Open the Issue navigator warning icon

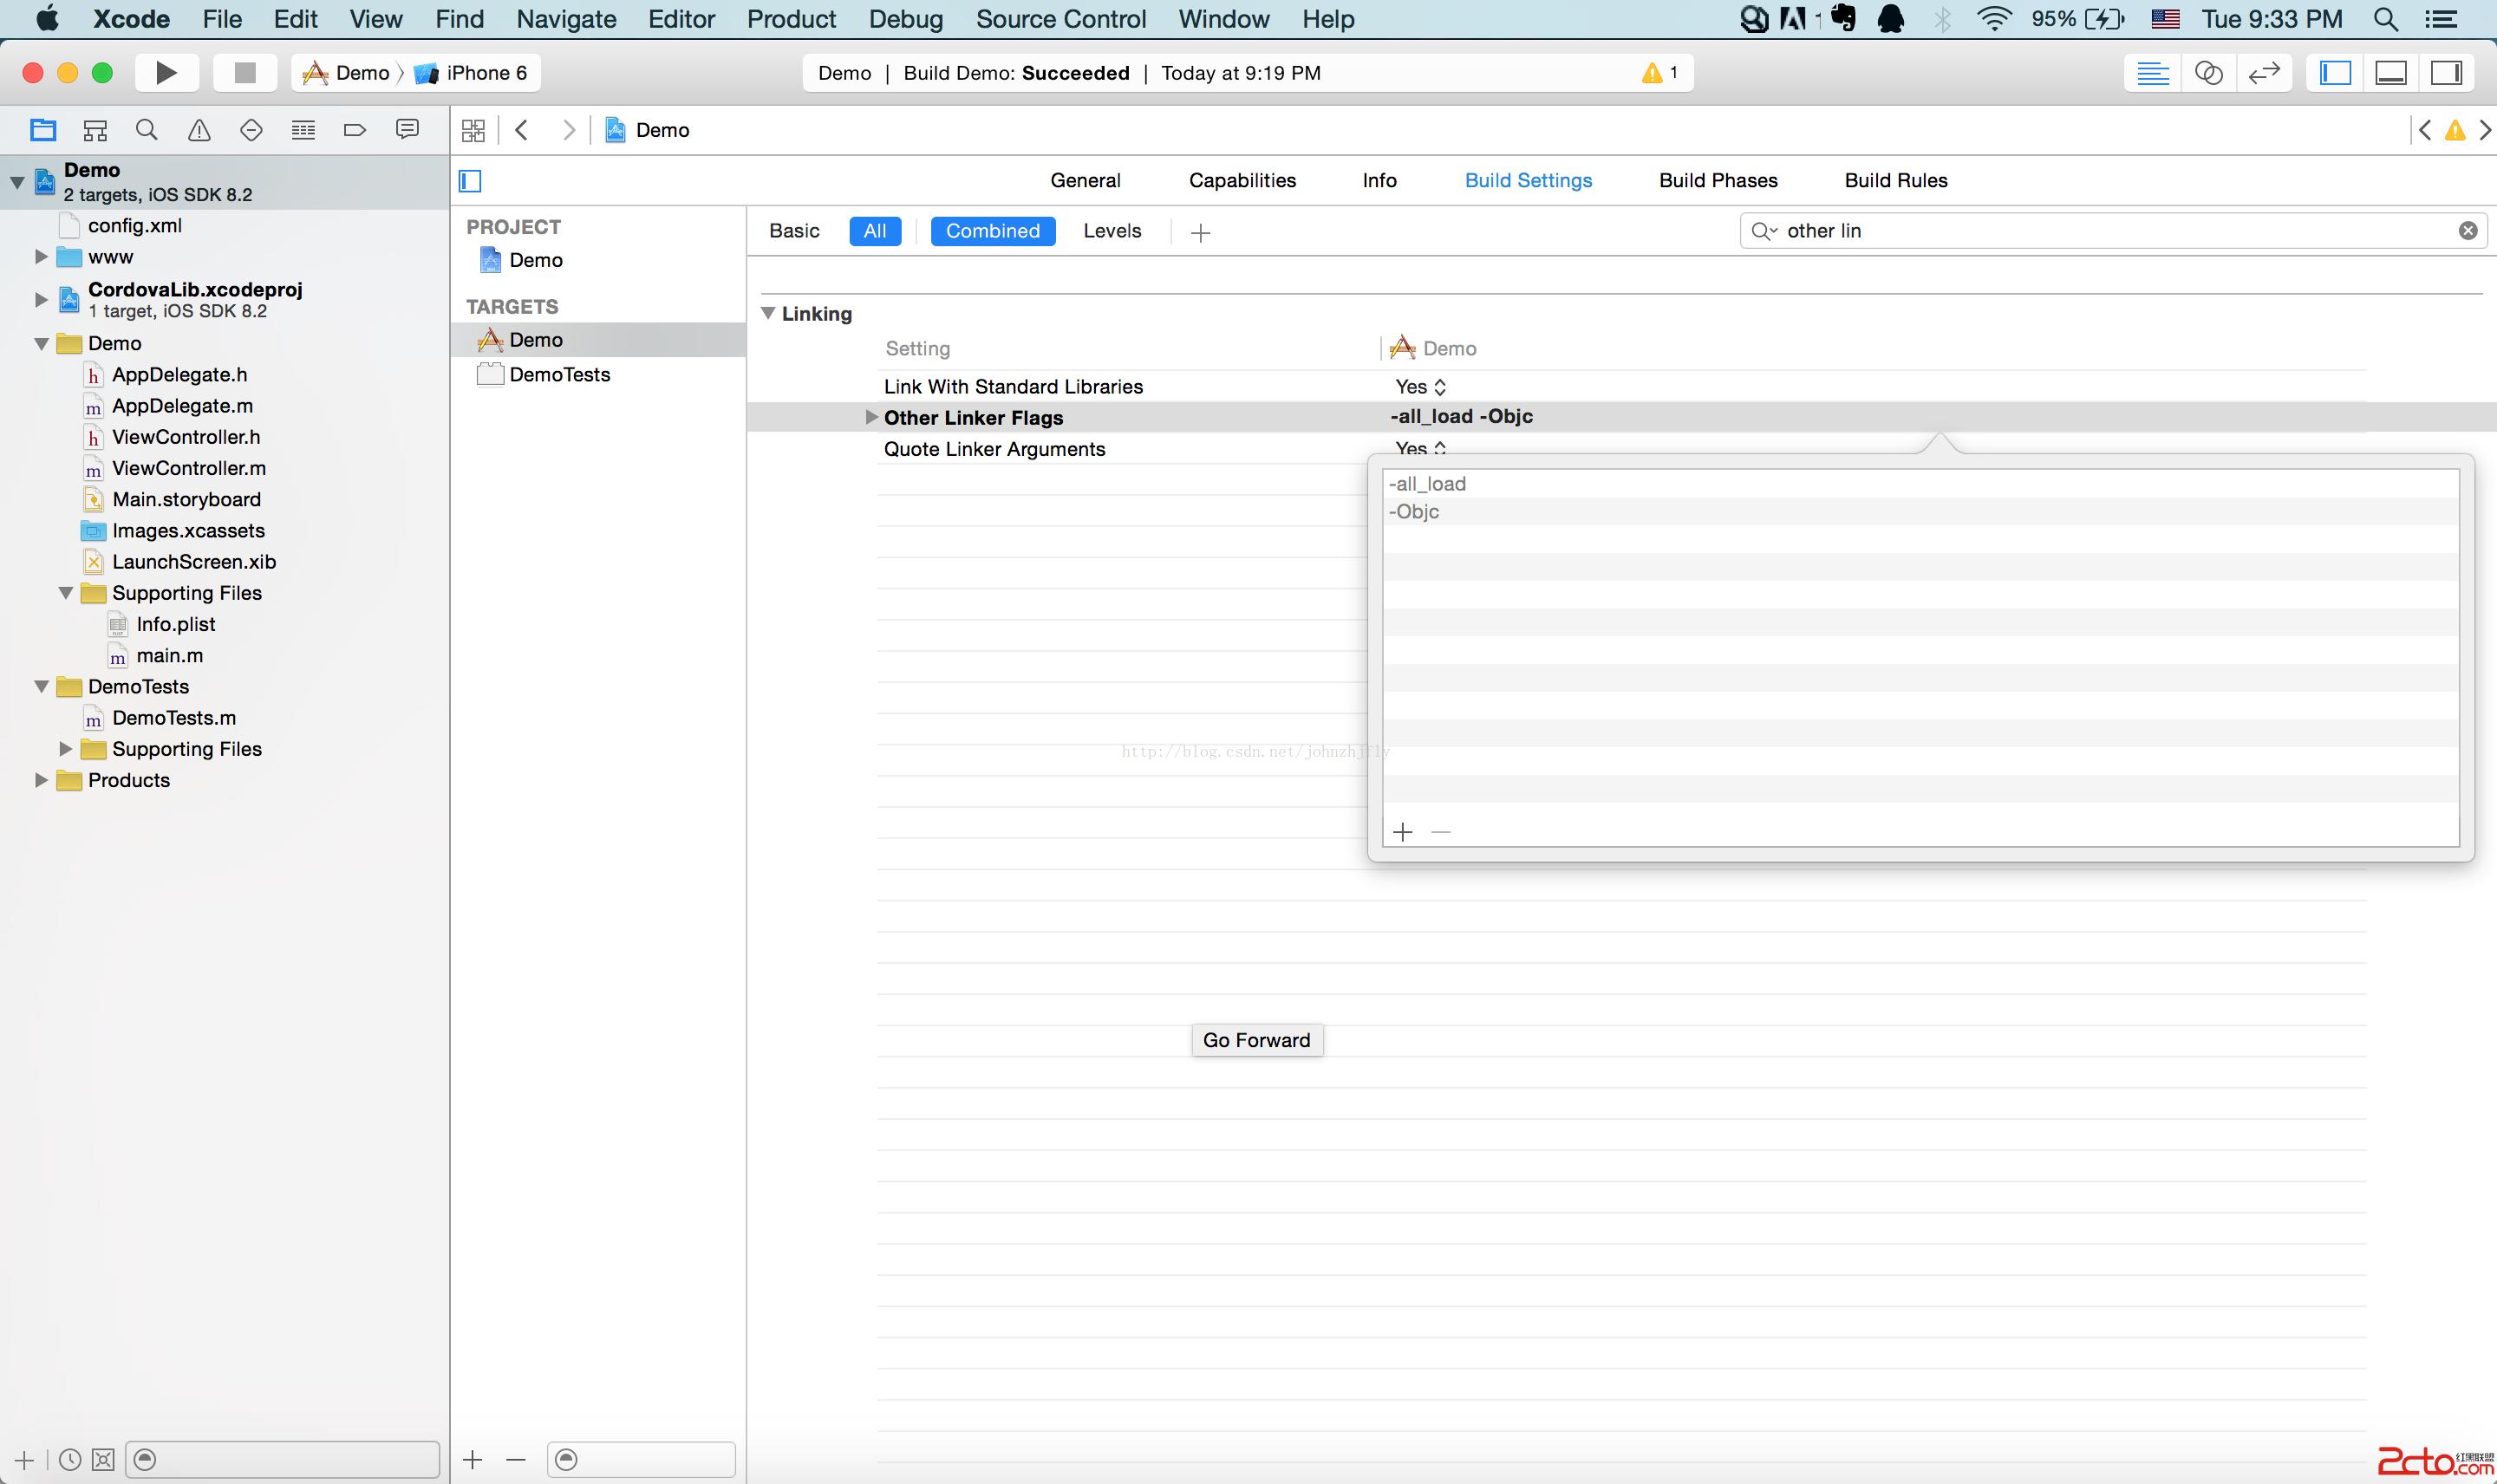tap(199, 130)
